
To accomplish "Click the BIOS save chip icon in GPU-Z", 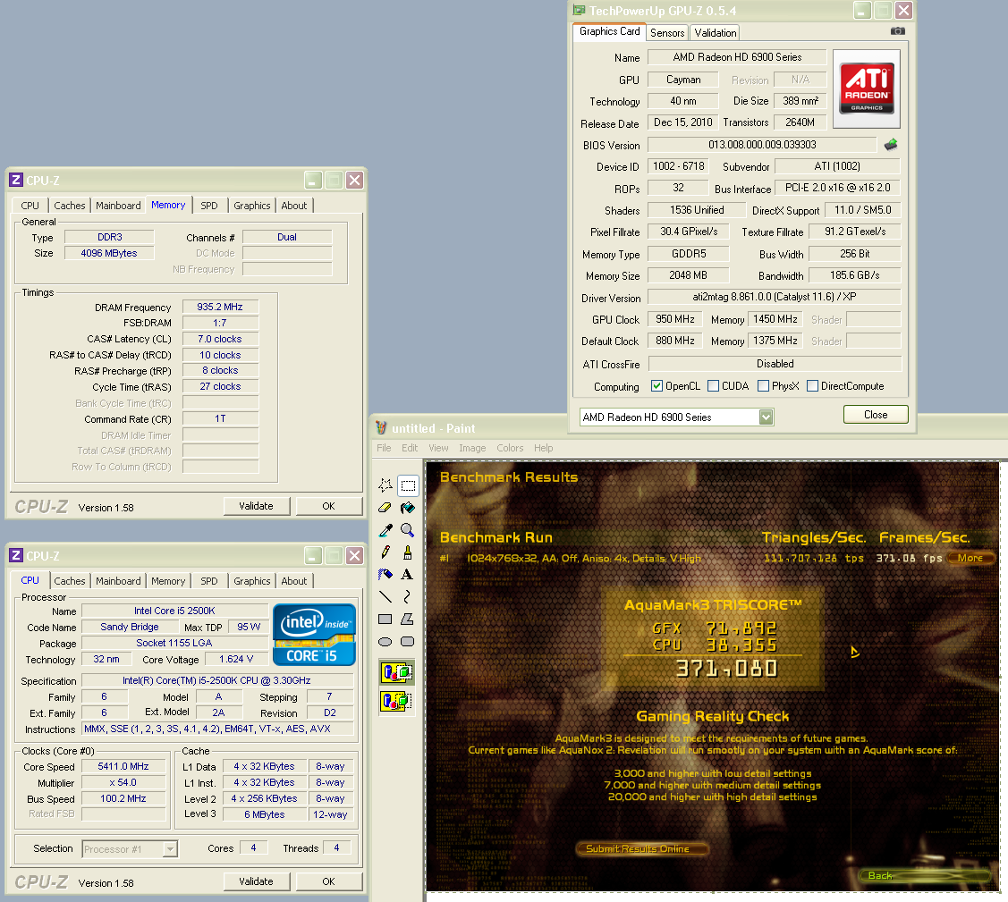I will (890, 145).
